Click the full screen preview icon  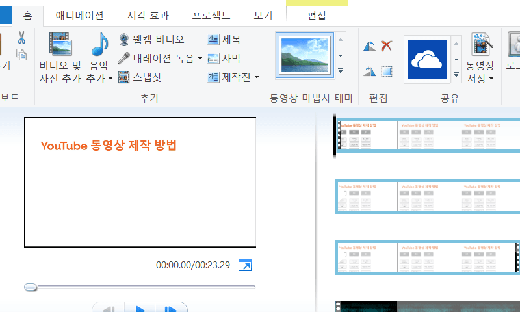pos(245,265)
